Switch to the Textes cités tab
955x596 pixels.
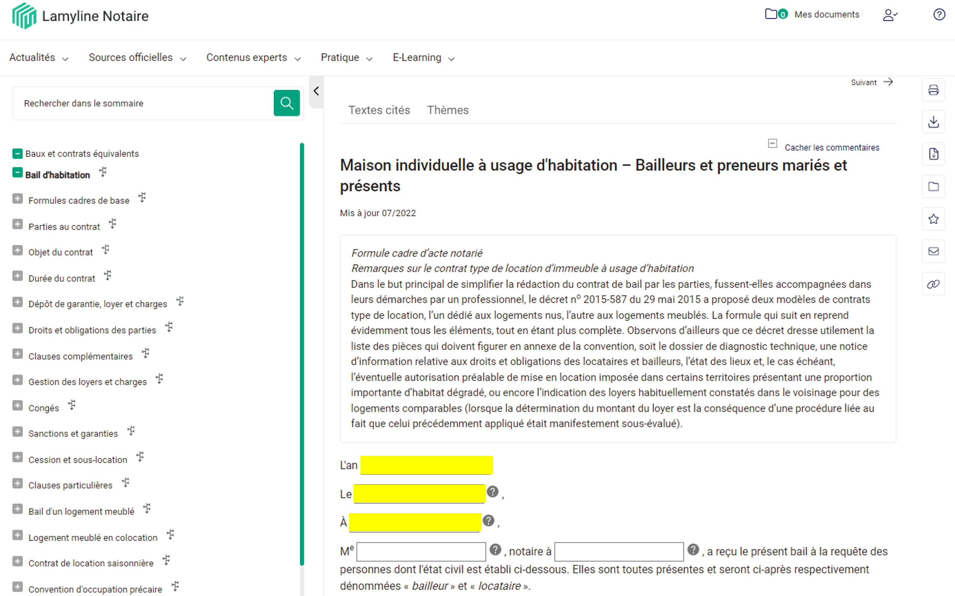379,110
